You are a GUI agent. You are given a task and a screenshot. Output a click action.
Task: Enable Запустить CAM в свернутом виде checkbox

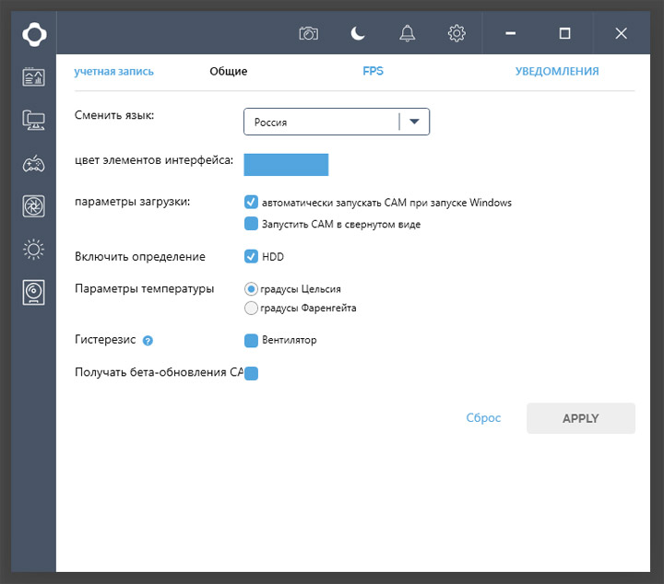(x=251, y=224)
